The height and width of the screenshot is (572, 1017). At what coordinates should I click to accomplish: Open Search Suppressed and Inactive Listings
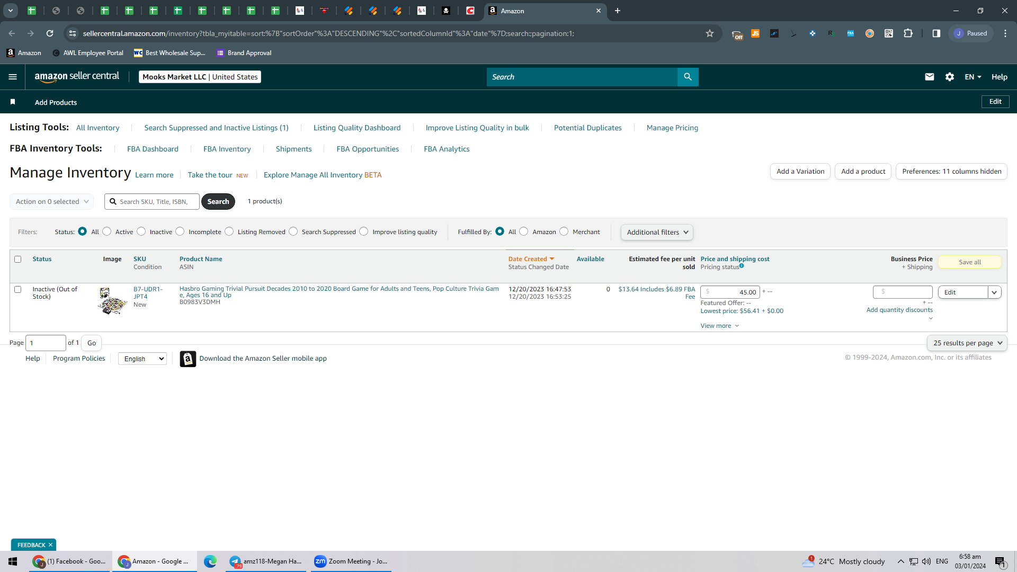(216, 128)
